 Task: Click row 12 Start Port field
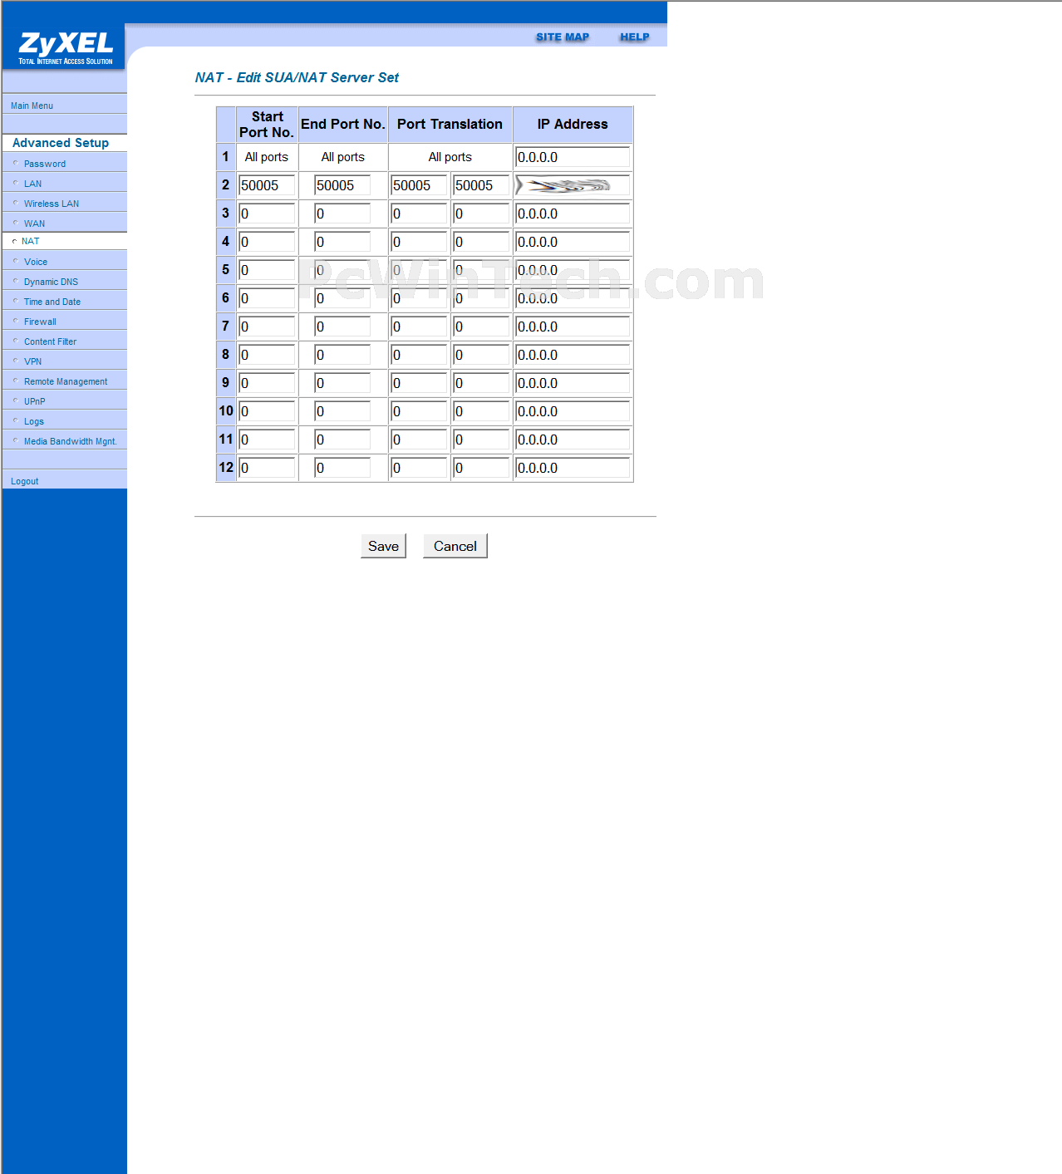pyautogui.click(x=267, y=468)
